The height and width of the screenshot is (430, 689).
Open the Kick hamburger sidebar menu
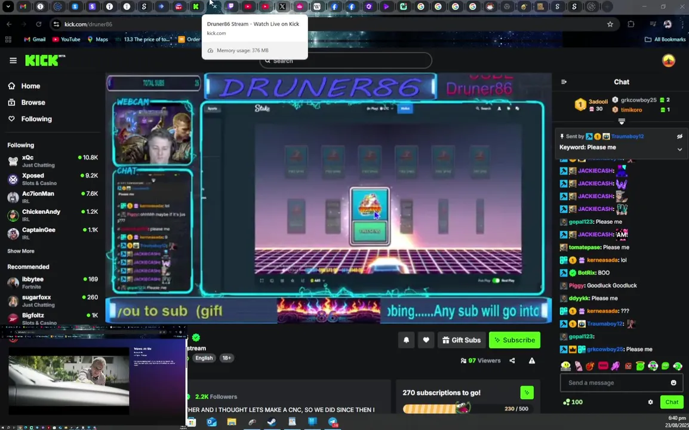pos(13,61)
